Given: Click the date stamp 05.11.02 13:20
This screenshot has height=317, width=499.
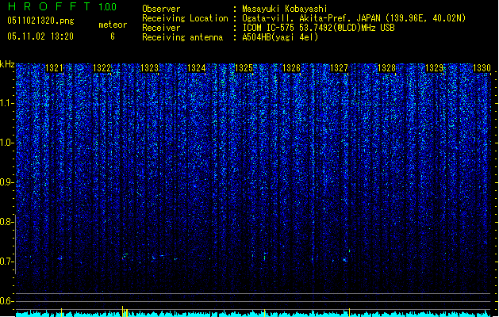Looking at the screenshot, I should pyautogui.click(x=40, y=36).
